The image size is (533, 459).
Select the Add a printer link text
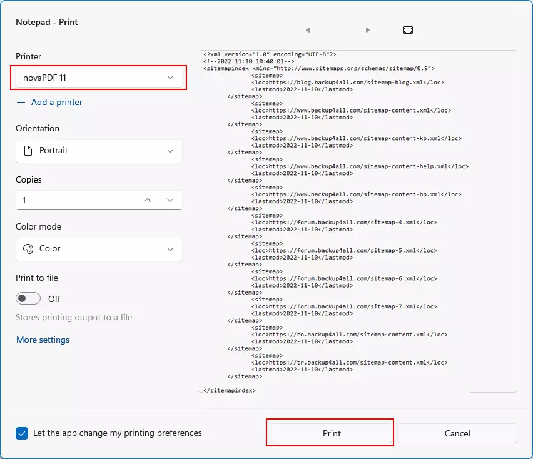57,102
